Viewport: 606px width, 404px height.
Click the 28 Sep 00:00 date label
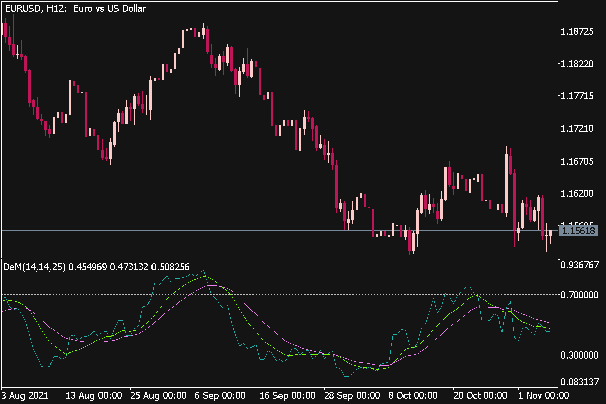tap(351, 395)
